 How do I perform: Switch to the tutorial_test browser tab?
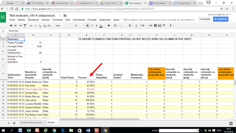click(x=185, y=3)
